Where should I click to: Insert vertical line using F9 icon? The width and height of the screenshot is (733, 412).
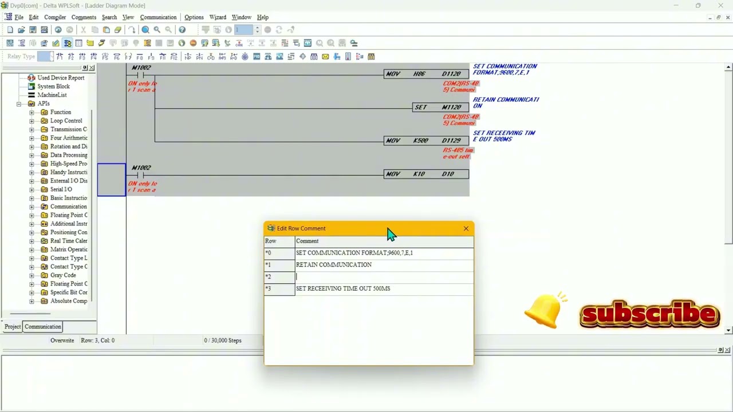pos(151,56)
